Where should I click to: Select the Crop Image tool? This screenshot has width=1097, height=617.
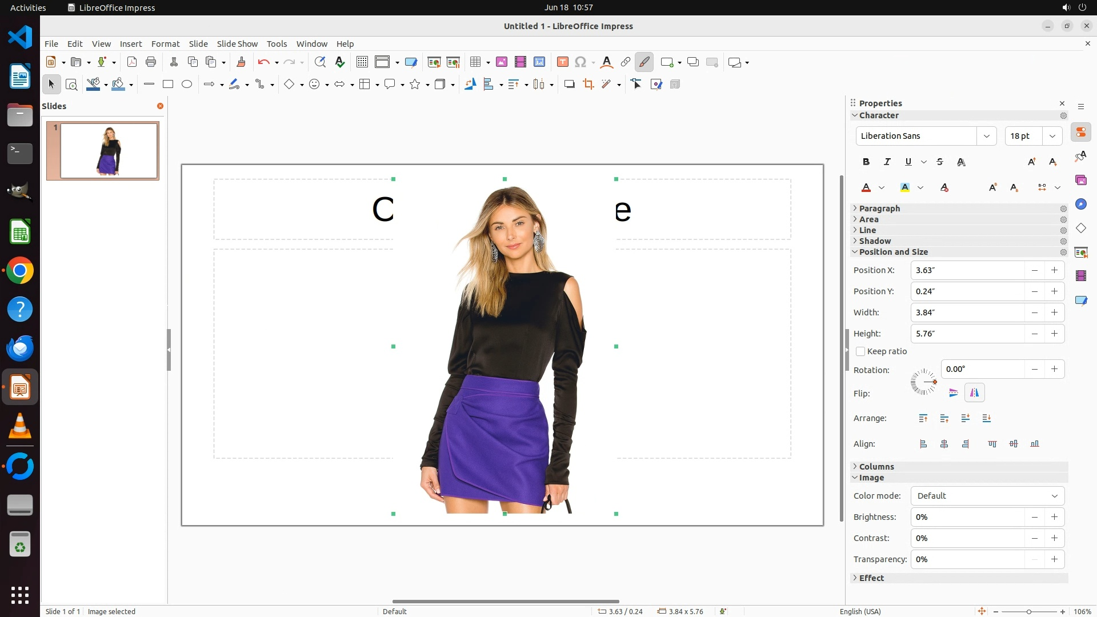click(x=588, y=85)
